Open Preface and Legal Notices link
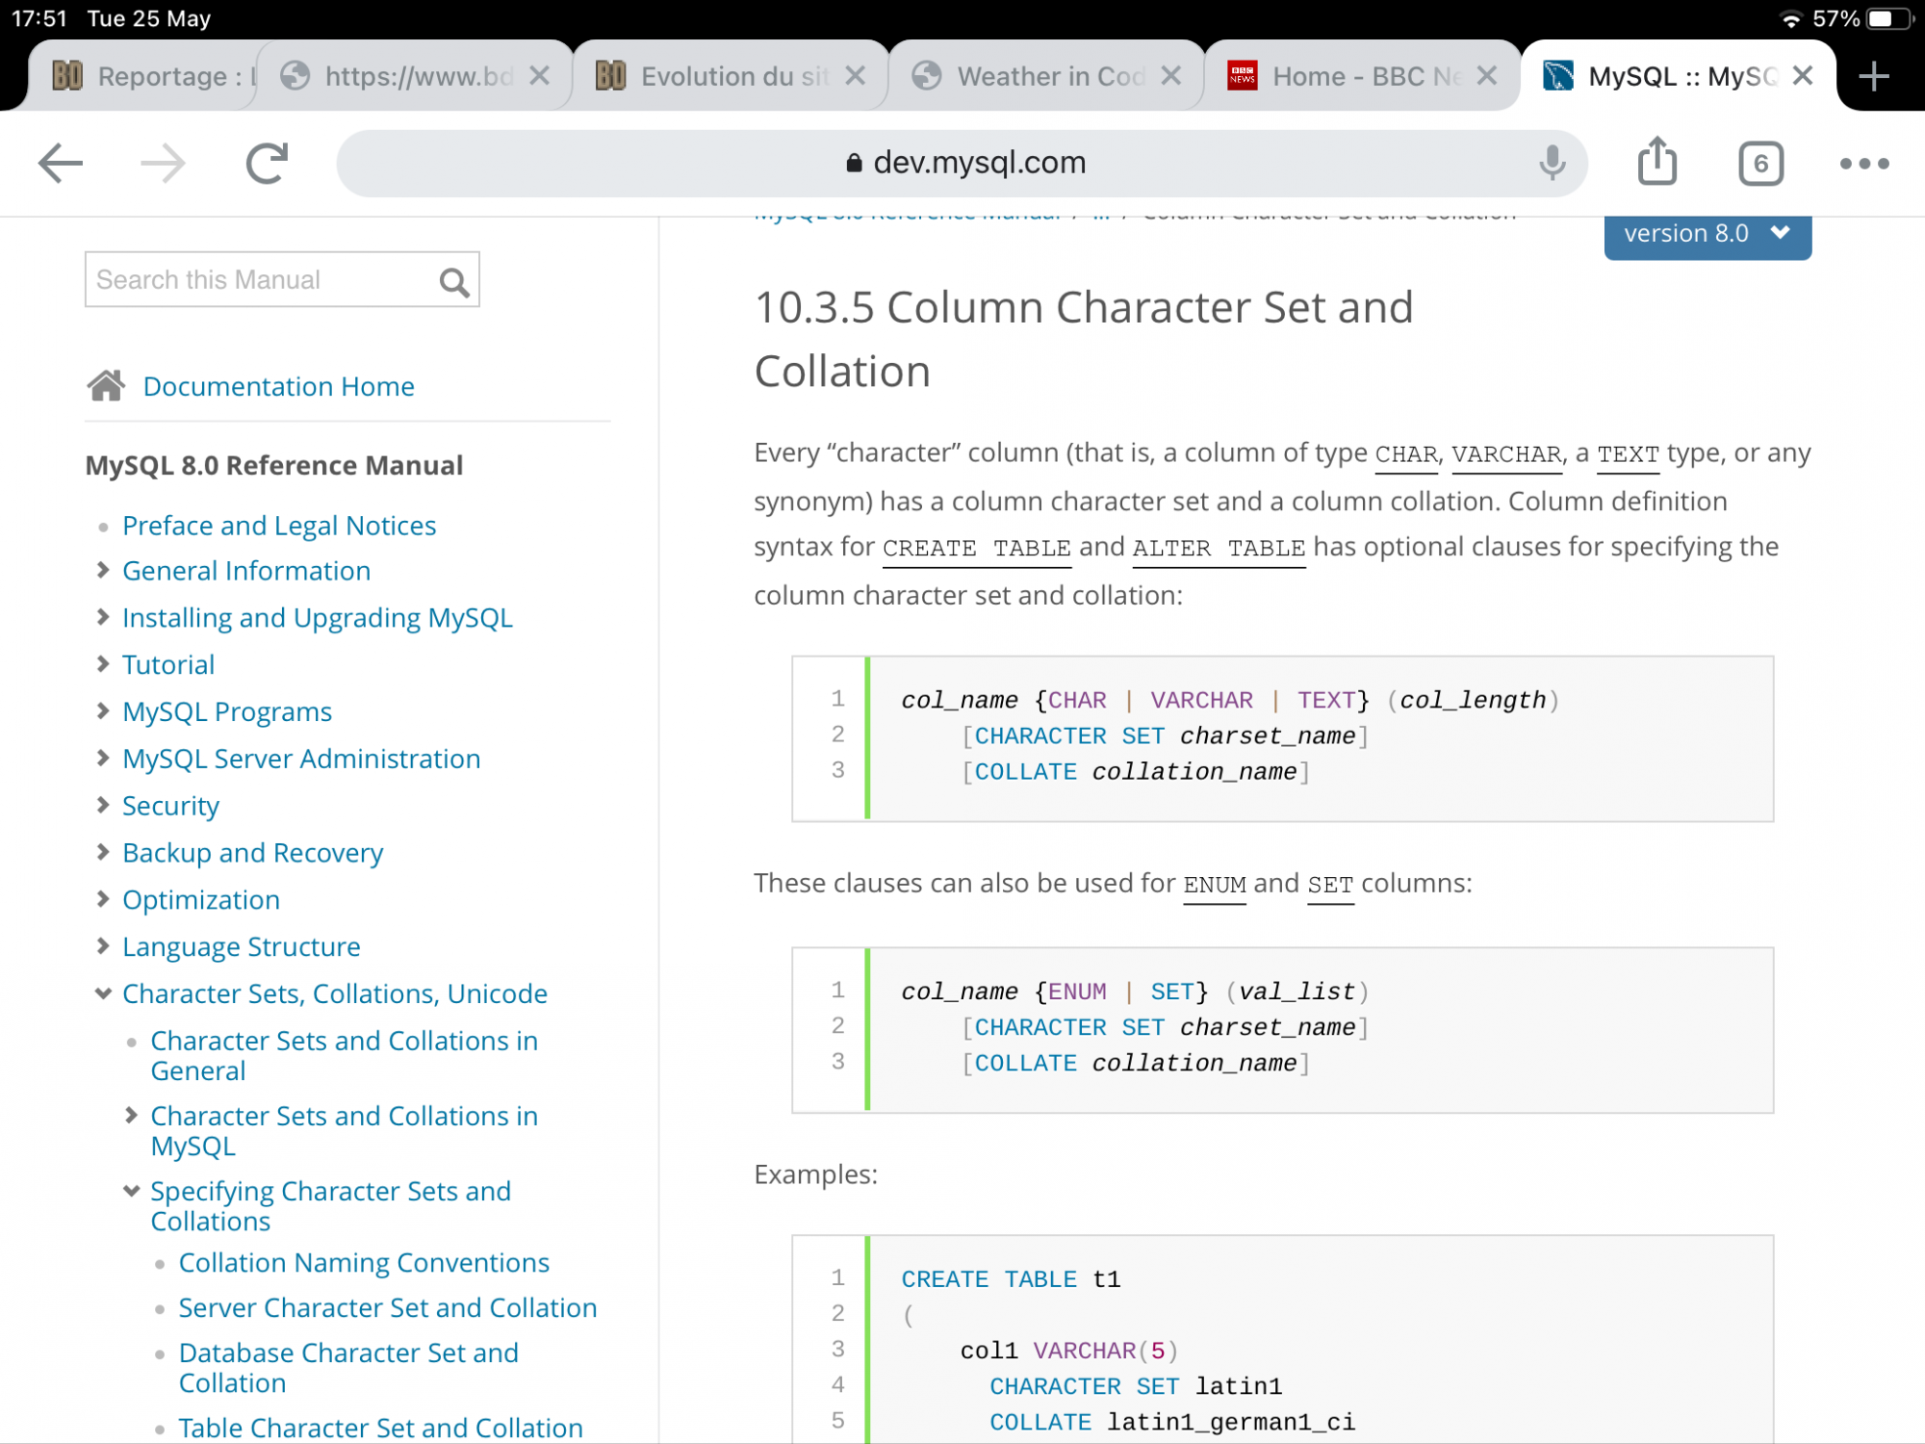 (x=279, y=526)
